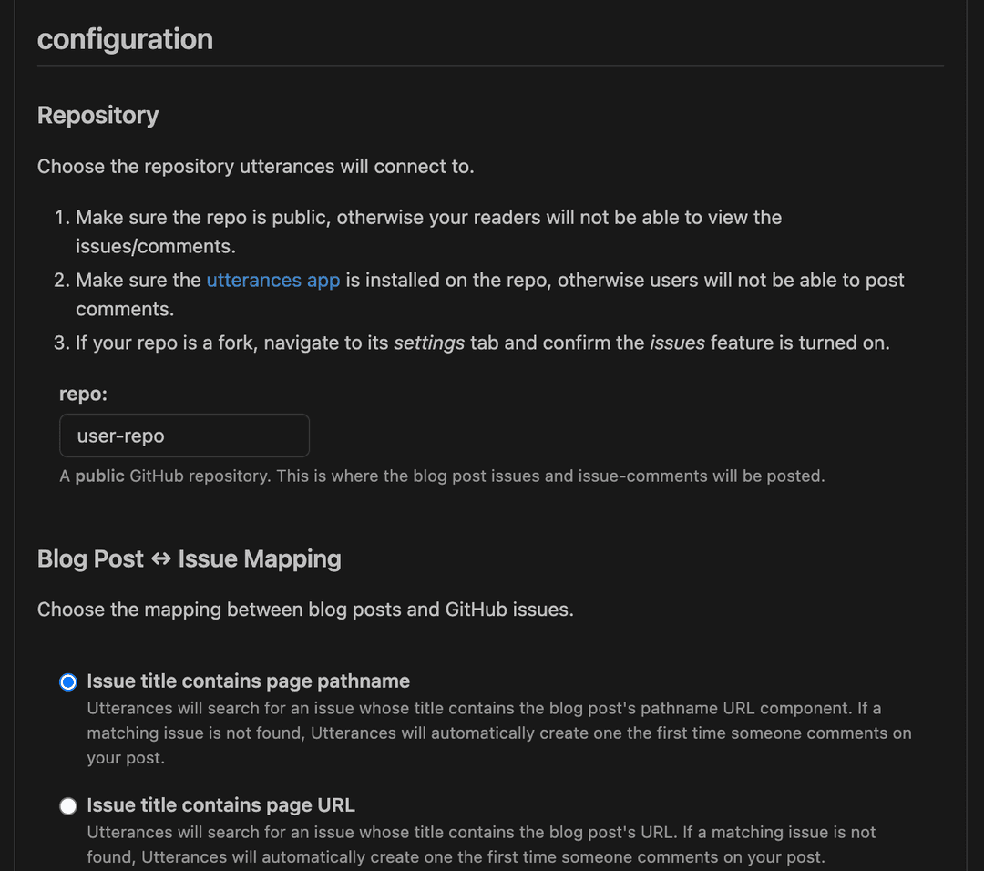Screen dimensions: 984x871
Task: Click the 'configuration' heading
Action: tap(125, 39)
